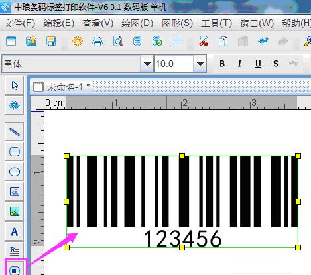This screenshot has width=311, height=275.
Task: Click the scissors cut icon
Action: [203, 41]
